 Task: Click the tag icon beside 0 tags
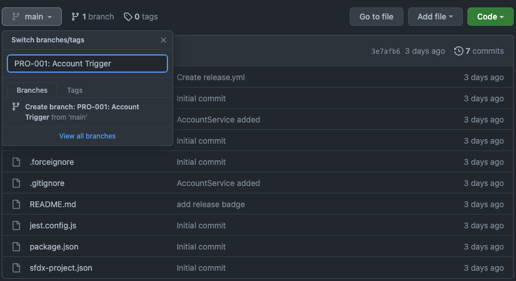tap(127, 17)
